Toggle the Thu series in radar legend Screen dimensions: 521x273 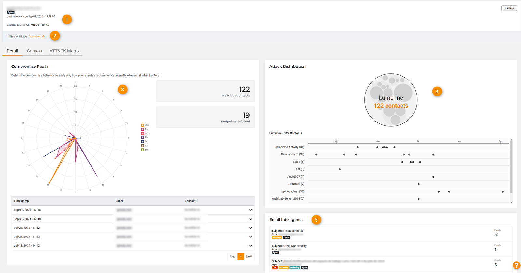click(143, 137)
